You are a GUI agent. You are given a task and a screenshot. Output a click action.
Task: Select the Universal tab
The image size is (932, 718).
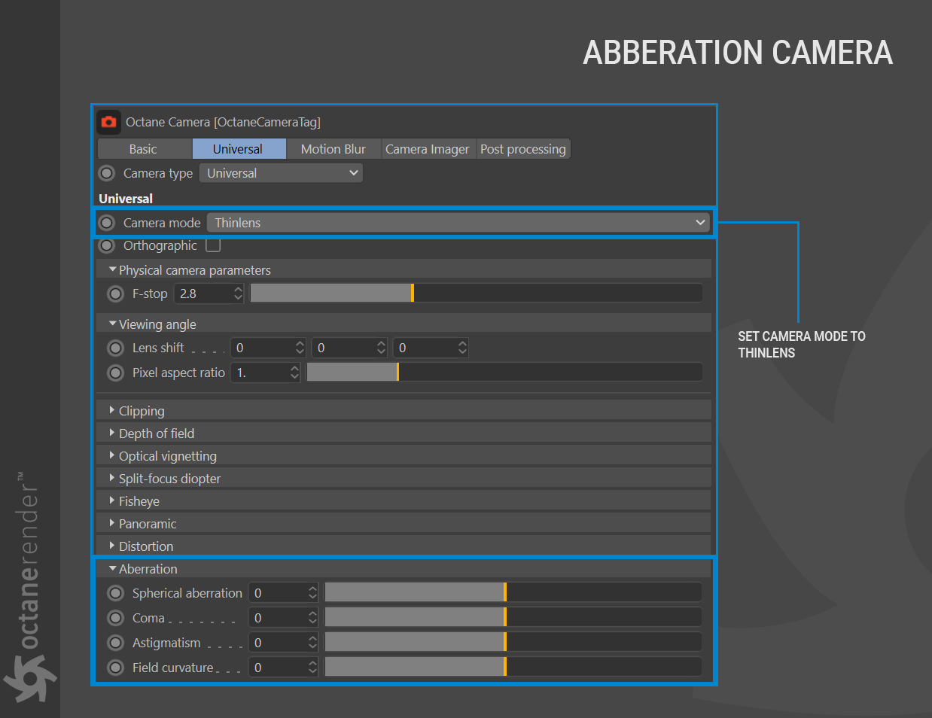(x=238, y=149)
